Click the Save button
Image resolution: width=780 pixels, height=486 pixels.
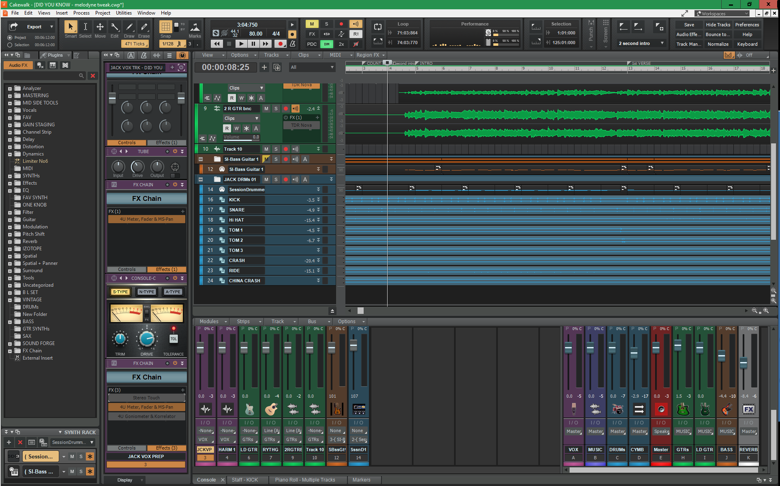click(689, 25)
